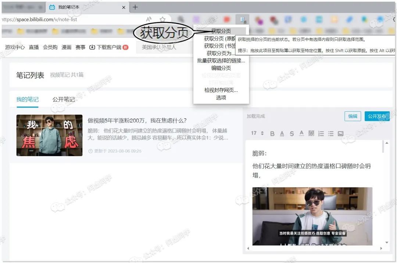Click the 脆弱: text line in editor
The image size is (397, 263).
260,153
